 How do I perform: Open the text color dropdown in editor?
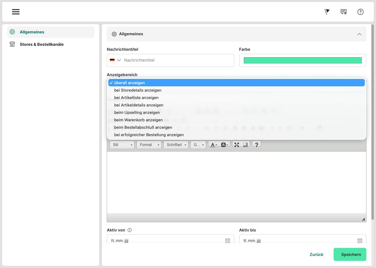214,145
